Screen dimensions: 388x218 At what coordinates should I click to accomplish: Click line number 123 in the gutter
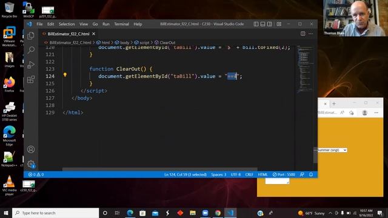[50, 69]
